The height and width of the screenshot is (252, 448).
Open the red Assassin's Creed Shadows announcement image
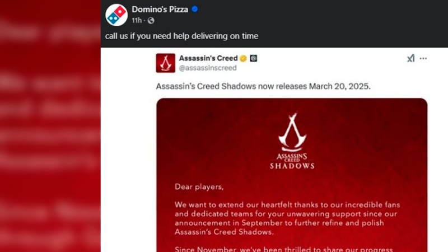[292, 175]
